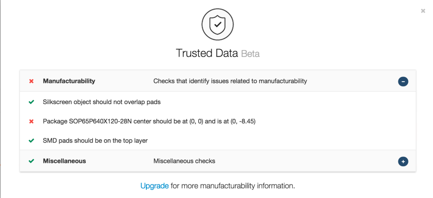This screenshot has width=433, height=198.
Task: Click red X beside Package SOP65P640X120-28N rule
Action: [31, 121]
